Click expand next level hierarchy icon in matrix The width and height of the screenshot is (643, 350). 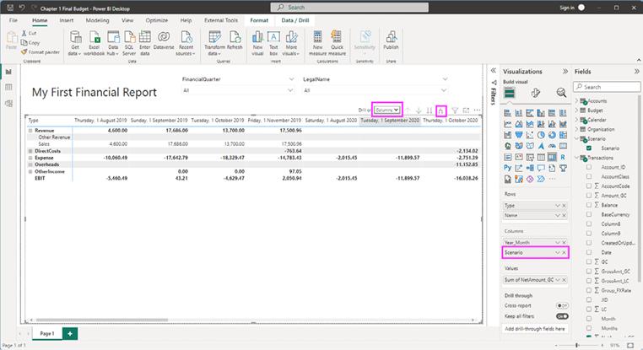441,110
